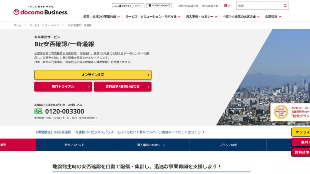Follow the 個人のお客さま link
Viewport: 310px width, 174px height.
(x=210, y=6)
